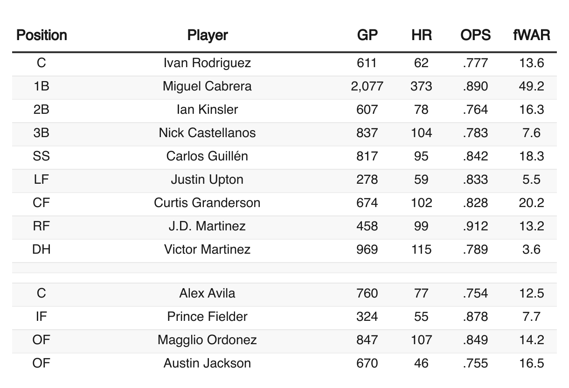
Task: Click Austin Jackson's name cell
Action: pos(208,363)
